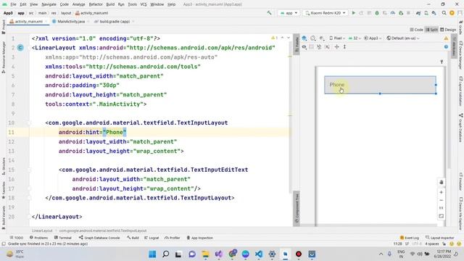Click the Make Project hammer icon

coord(269,13)
